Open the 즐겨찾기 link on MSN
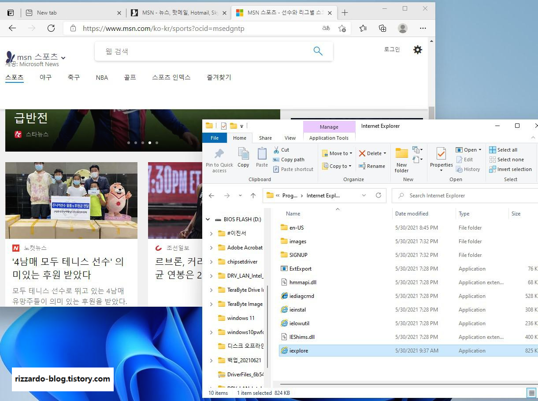The height and width of the screenshot is (401, 538). (219, 78)
